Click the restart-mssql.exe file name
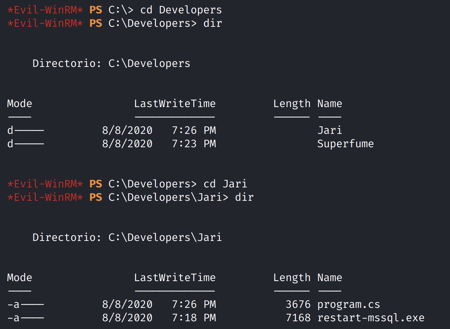The height and width of the screenshot is (329, 450). 371,318
